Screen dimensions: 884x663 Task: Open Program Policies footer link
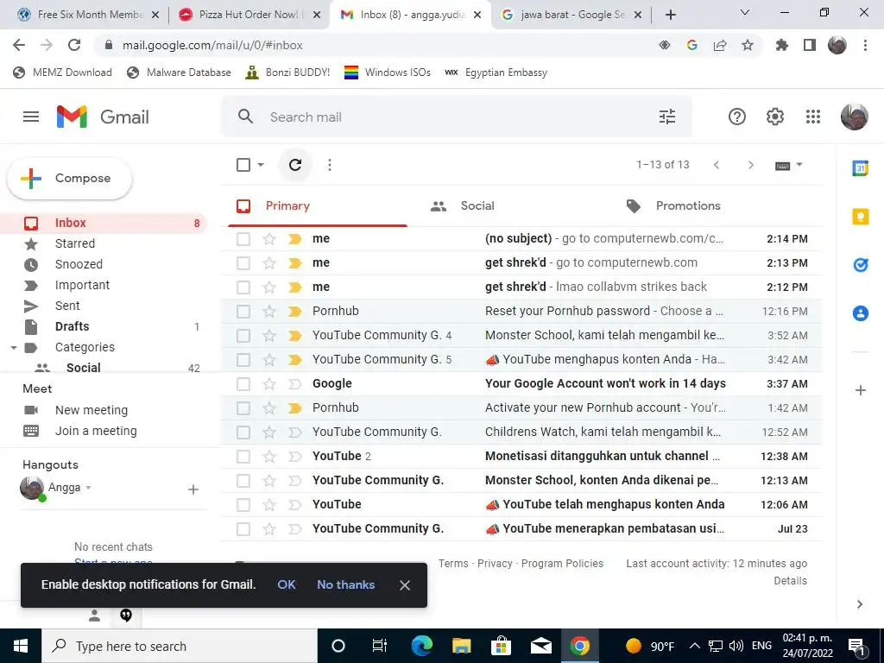[x=562, y=563]
